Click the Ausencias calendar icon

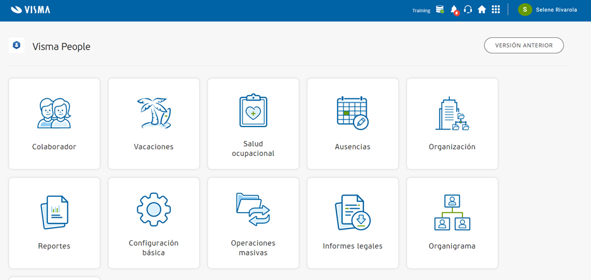click(x=352, y=113)
